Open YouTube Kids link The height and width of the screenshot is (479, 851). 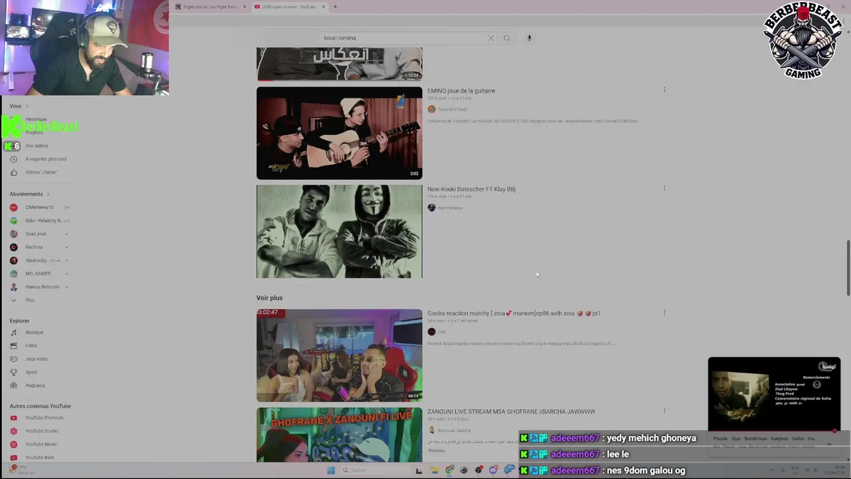click(39, 458)
